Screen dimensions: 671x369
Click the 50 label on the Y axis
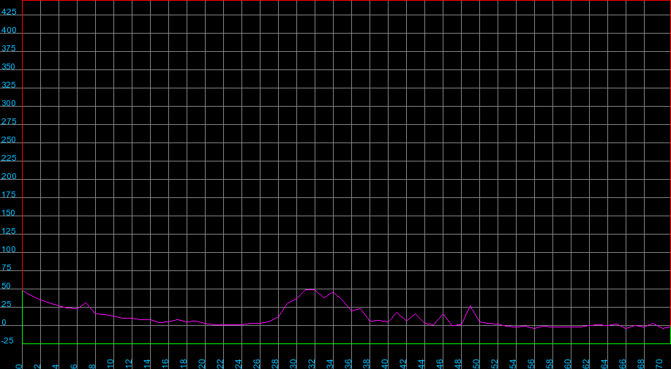click(7, 286)
